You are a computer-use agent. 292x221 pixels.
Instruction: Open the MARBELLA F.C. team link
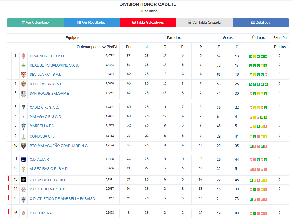pos(42,126)
